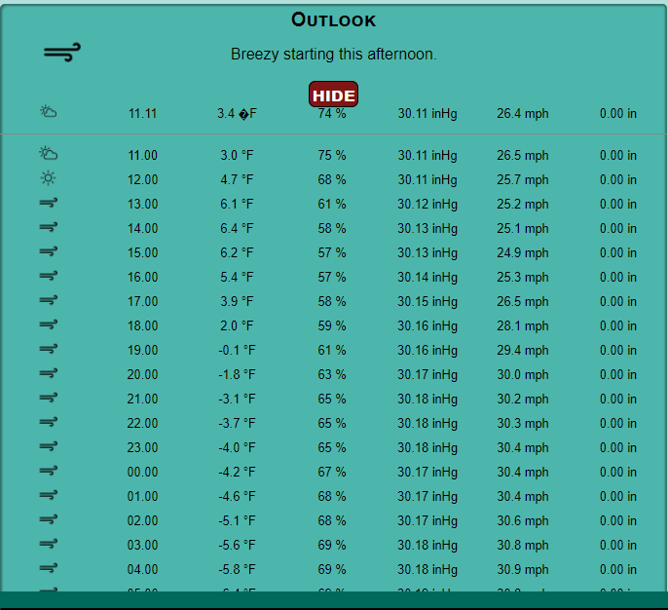The height and width of the screenshot is (610, 668).
Task: Click the 30.14 inHg pressure value
Action: [x=427, y=277]
